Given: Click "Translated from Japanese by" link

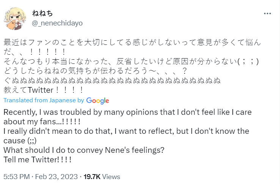Looking at the screenshot, I should coord(44,100).
